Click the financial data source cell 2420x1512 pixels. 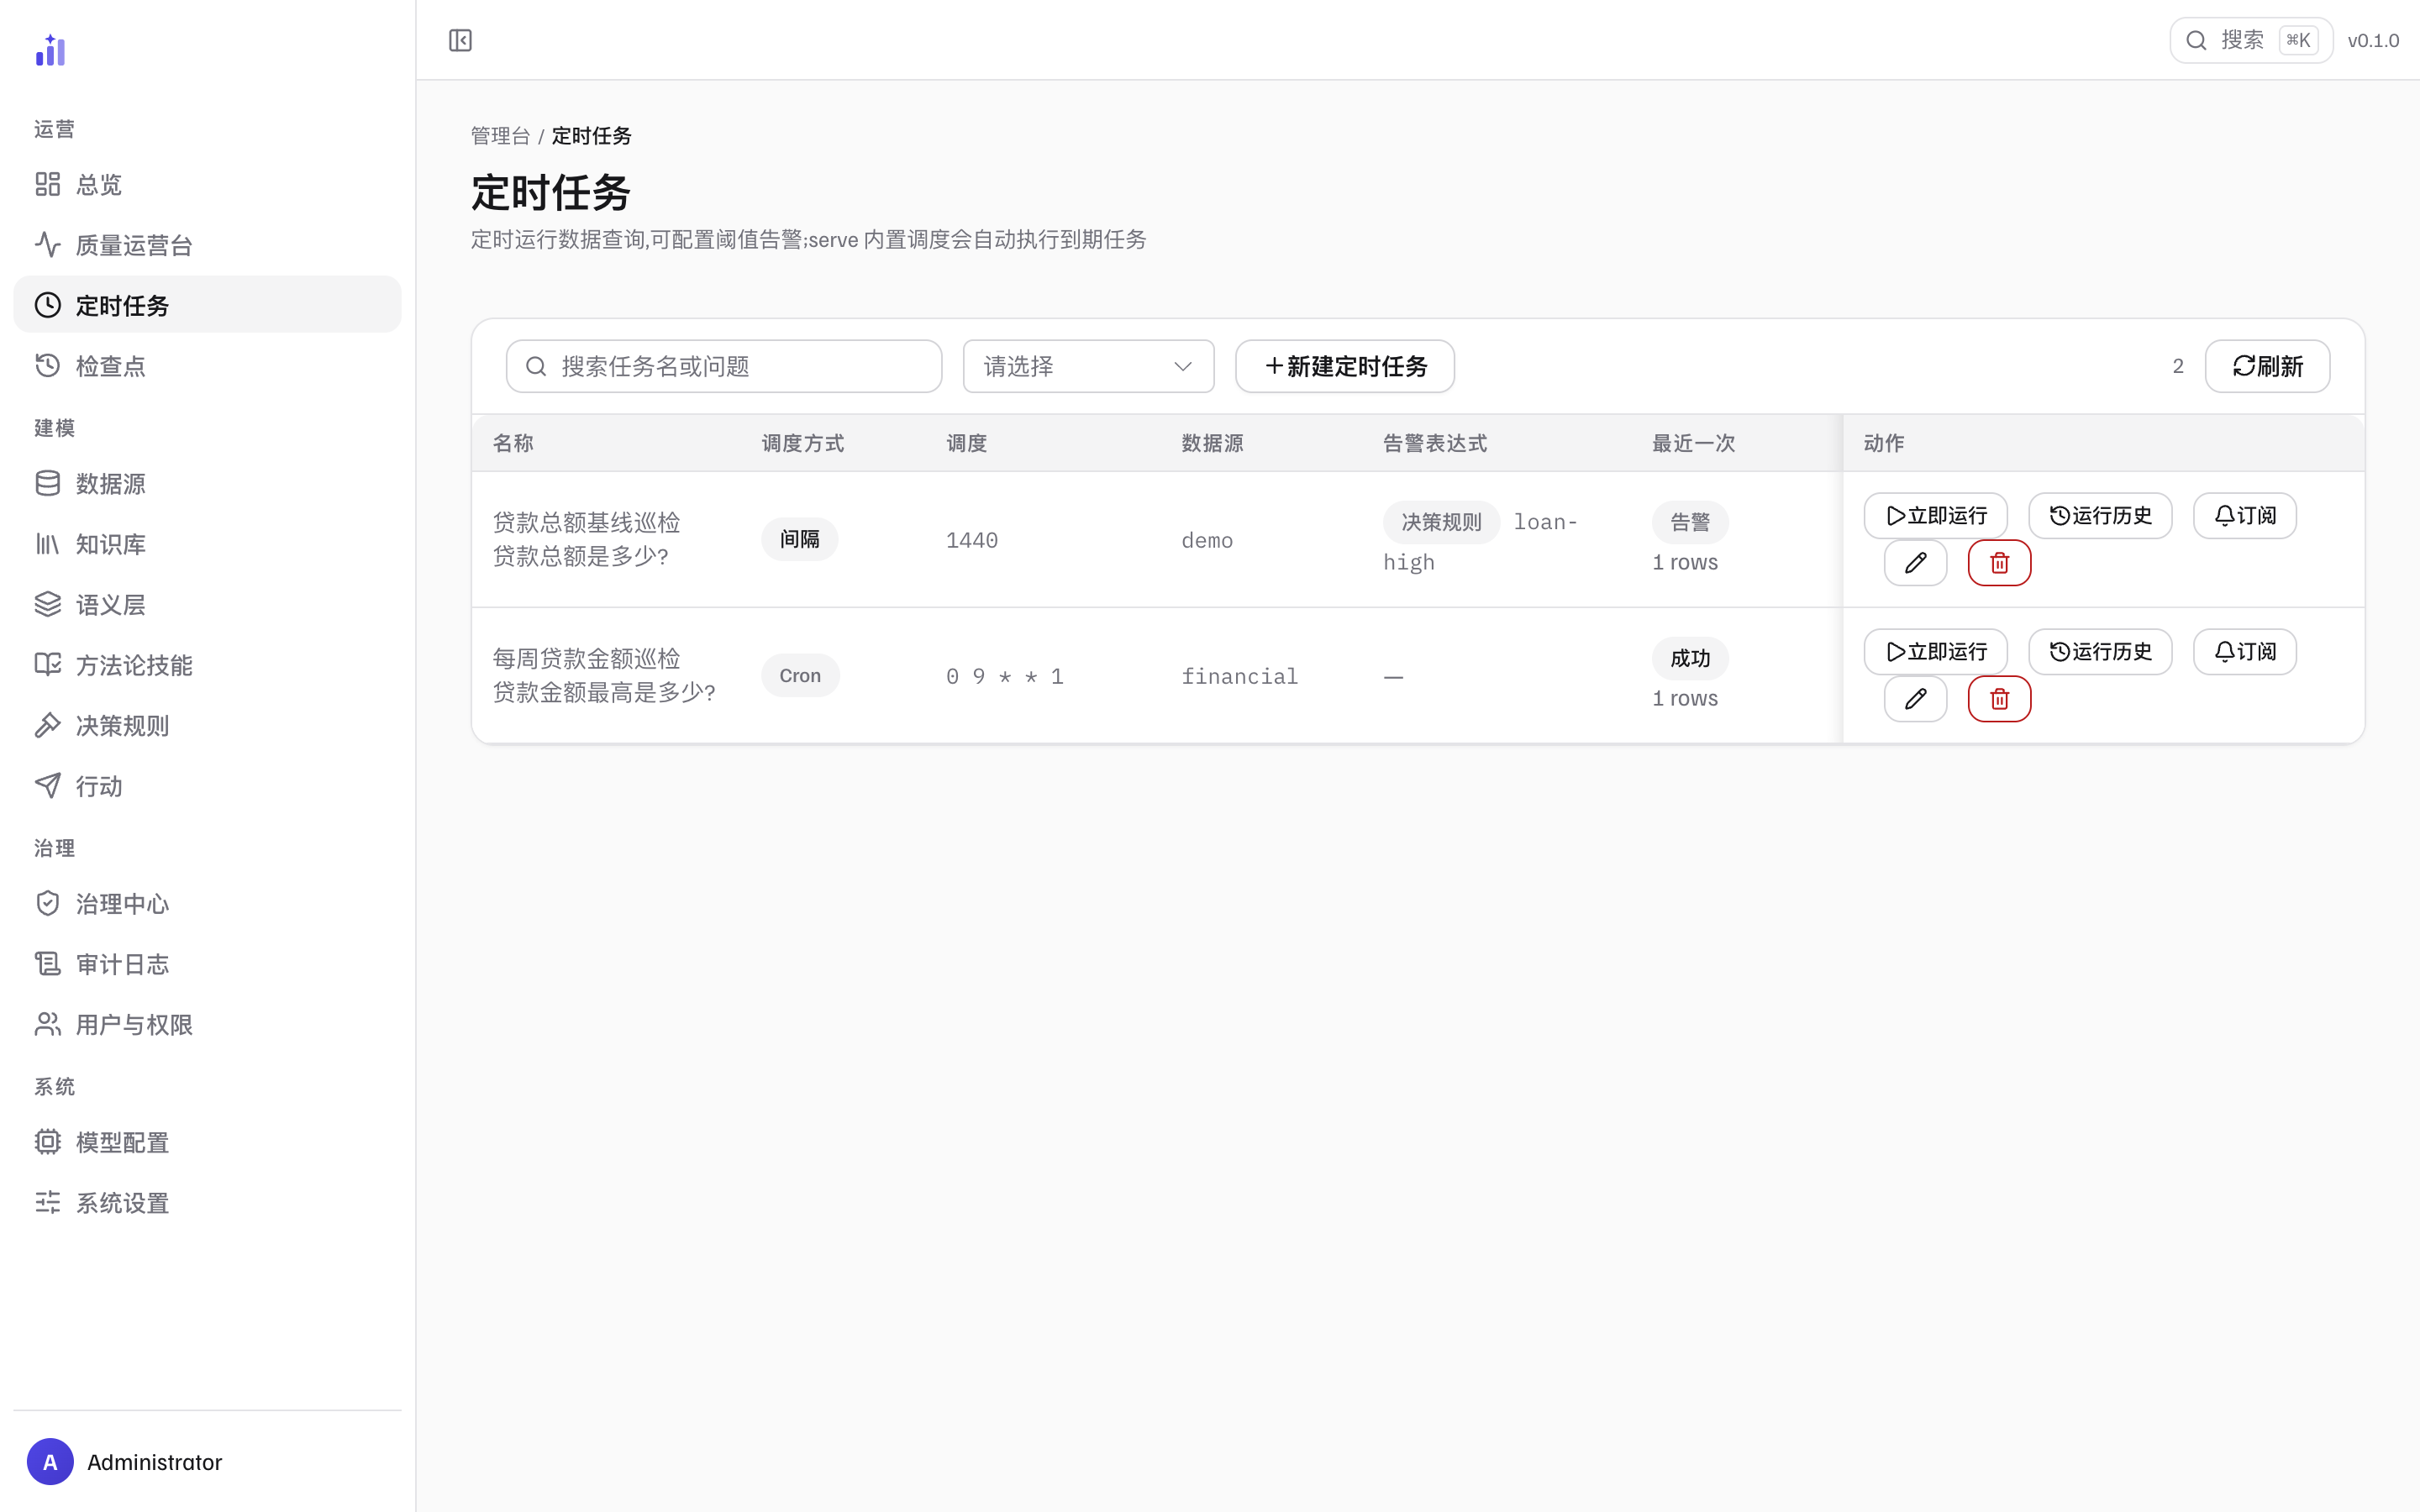click(1240, 677)
